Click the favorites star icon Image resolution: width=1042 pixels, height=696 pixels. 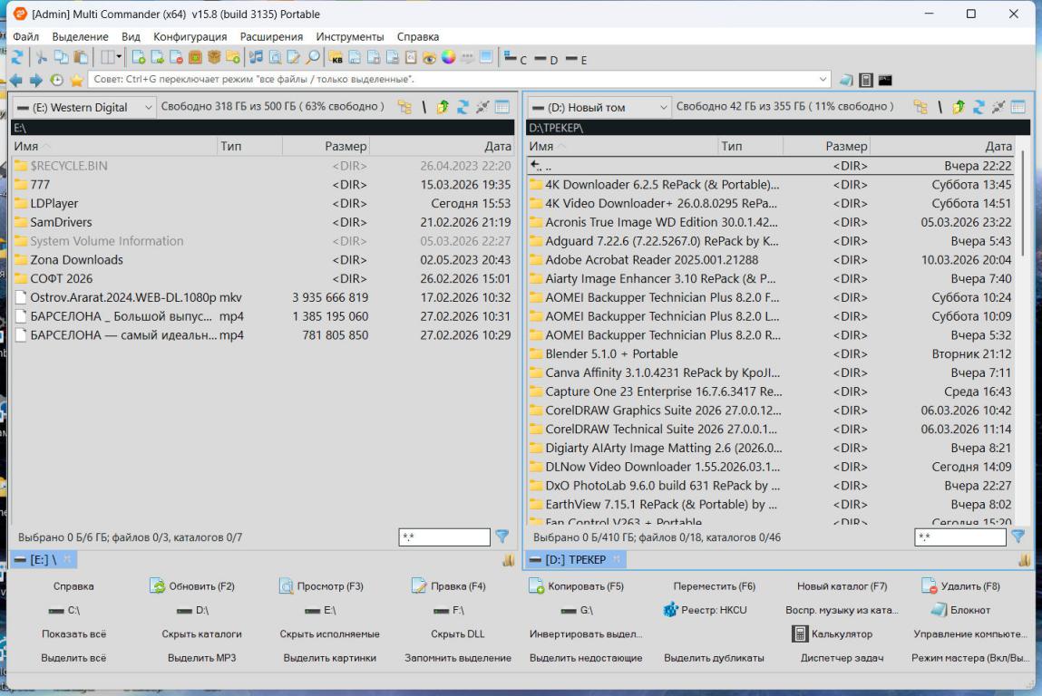click(x=76, y=80)
